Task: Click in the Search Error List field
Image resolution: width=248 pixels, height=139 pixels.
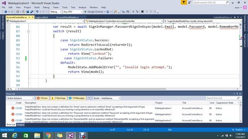Action: point(221,98)
